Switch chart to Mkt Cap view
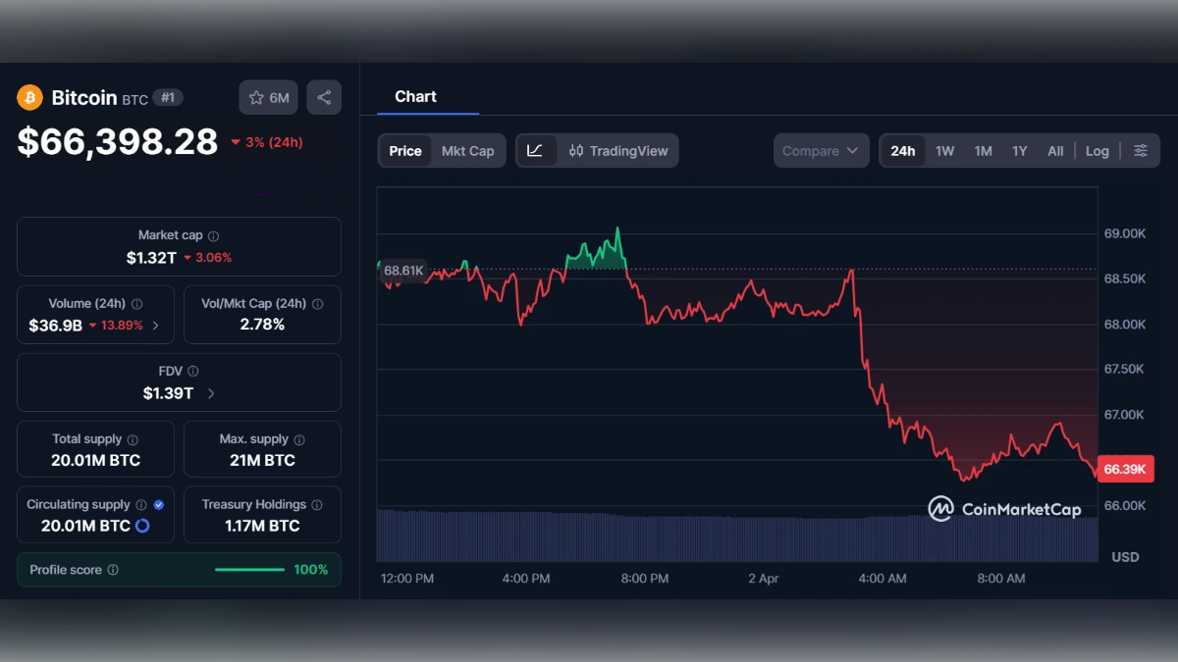 tap(468, 150)
